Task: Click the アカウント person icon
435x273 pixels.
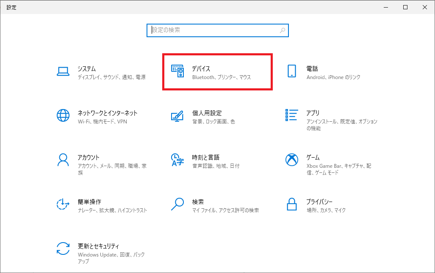Action: tap(63, 160)
